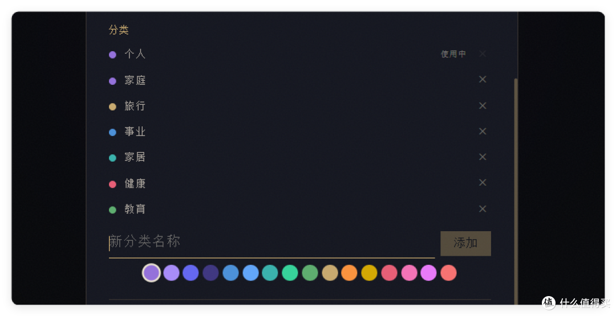
Task: Delete the 家庭 category with its X
Action: pos(483,80)
